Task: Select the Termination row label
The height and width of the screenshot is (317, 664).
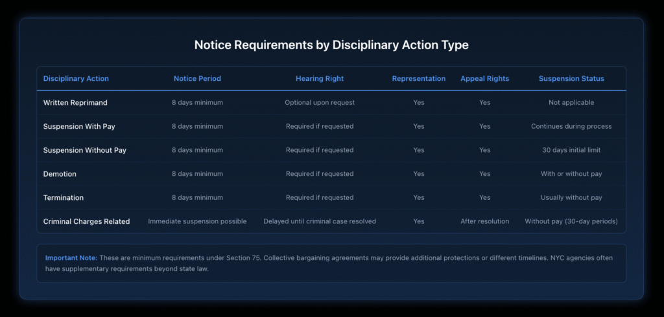Action: click(x=64, y=197)
